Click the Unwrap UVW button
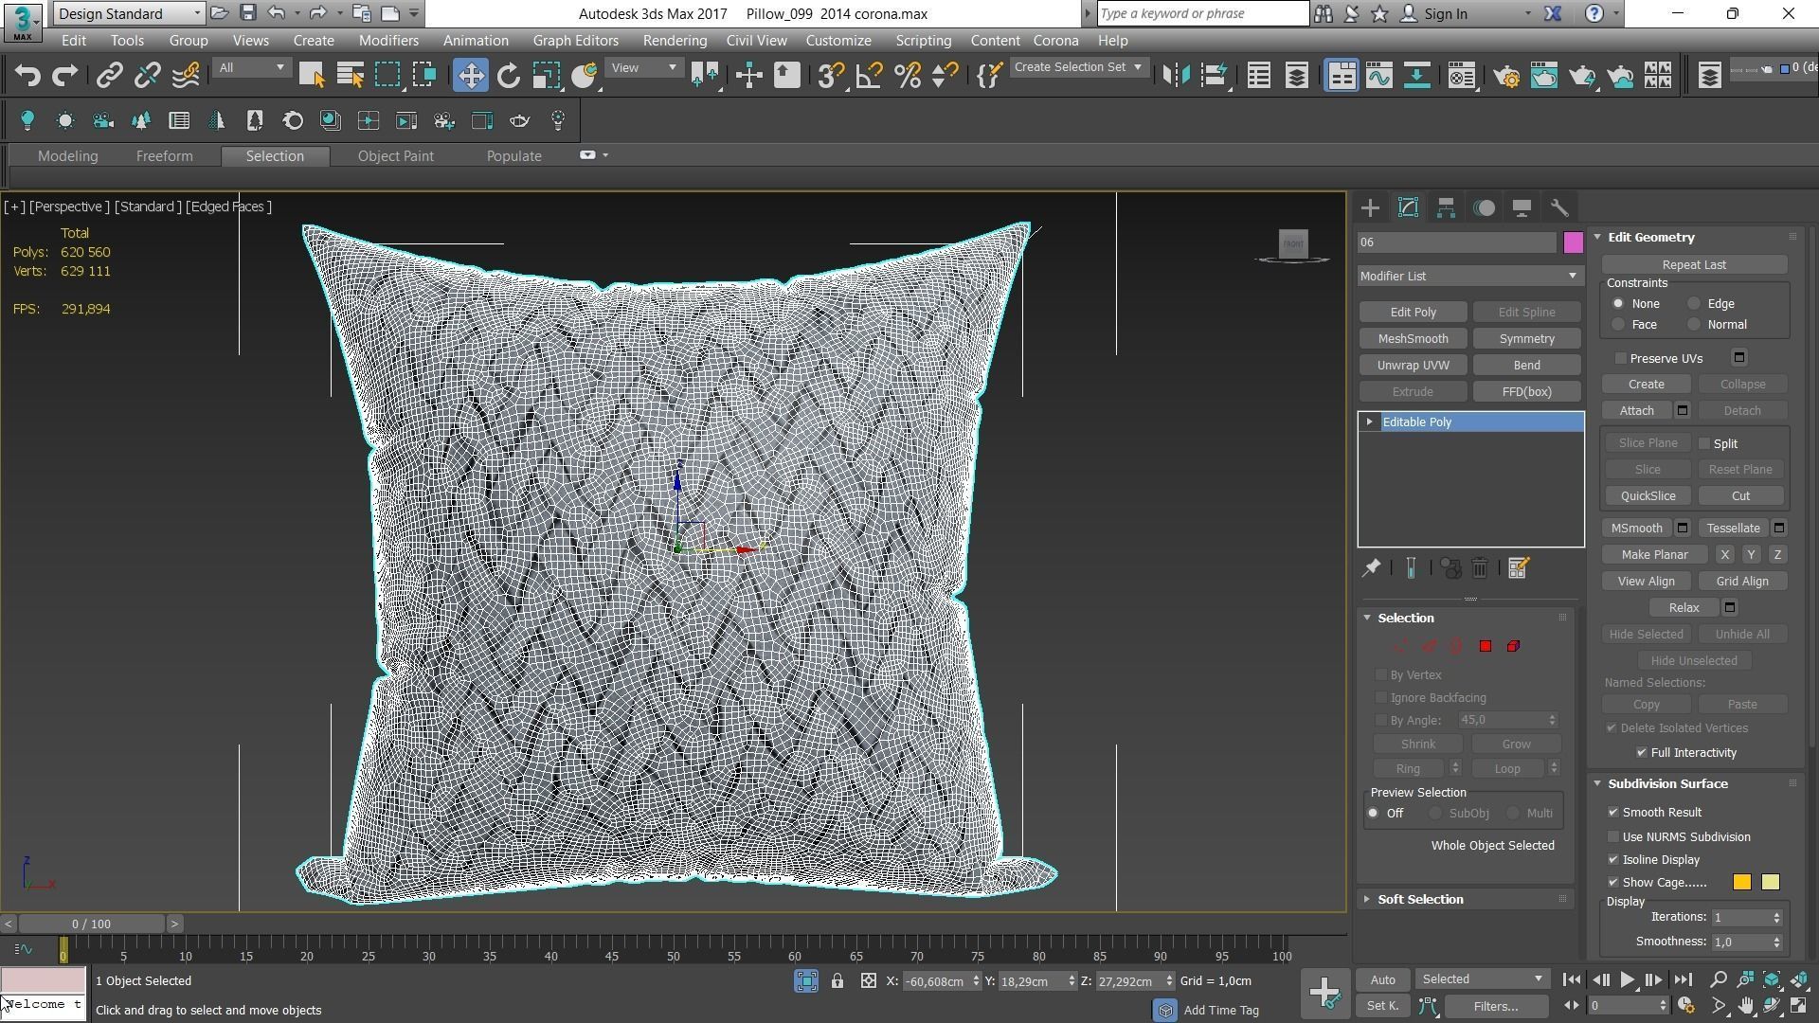Image resolution: width=1819 pixels, height=1023 pixels. pyautogui.click(x=1413, y=366)
